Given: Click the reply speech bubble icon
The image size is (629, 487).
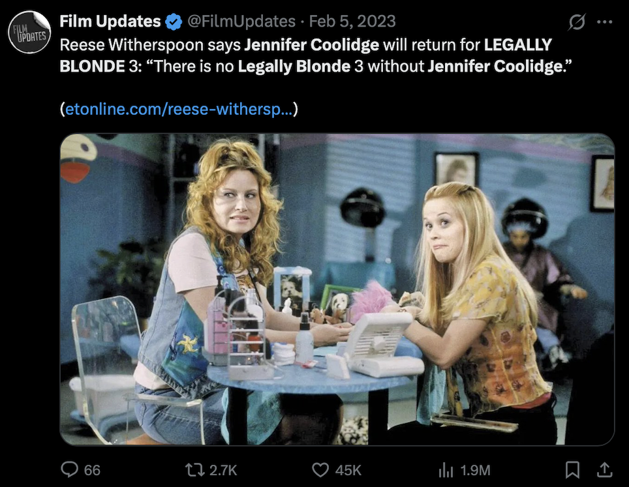Looking at the screenshot, I should [x=69, y=469].
